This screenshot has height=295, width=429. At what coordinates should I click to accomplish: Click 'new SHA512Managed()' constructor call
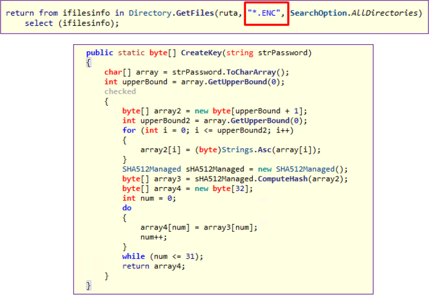coord(300,169)
